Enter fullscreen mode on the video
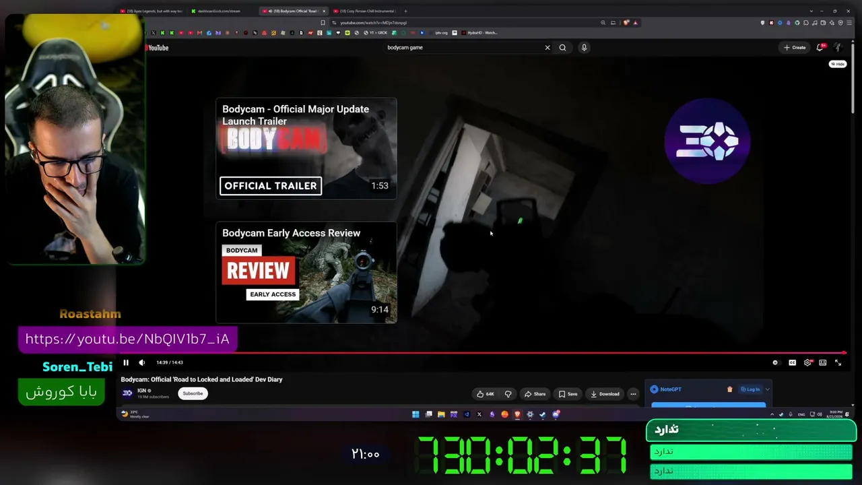Screen dimensions: 862x485 click(x=838, y=362)
